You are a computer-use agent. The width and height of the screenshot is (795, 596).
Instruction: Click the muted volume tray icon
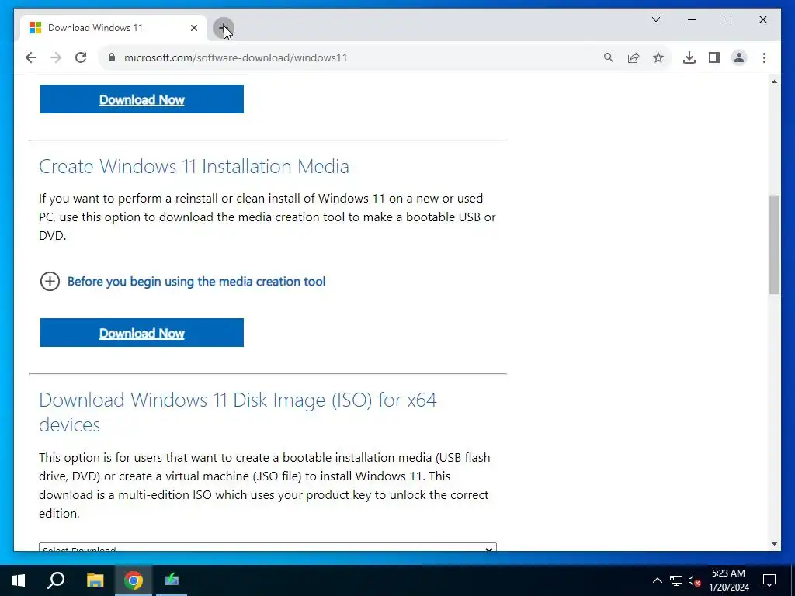pos(695,580)
